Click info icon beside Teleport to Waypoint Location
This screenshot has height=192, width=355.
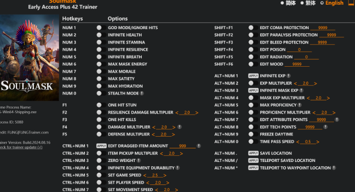coord(334,168)
